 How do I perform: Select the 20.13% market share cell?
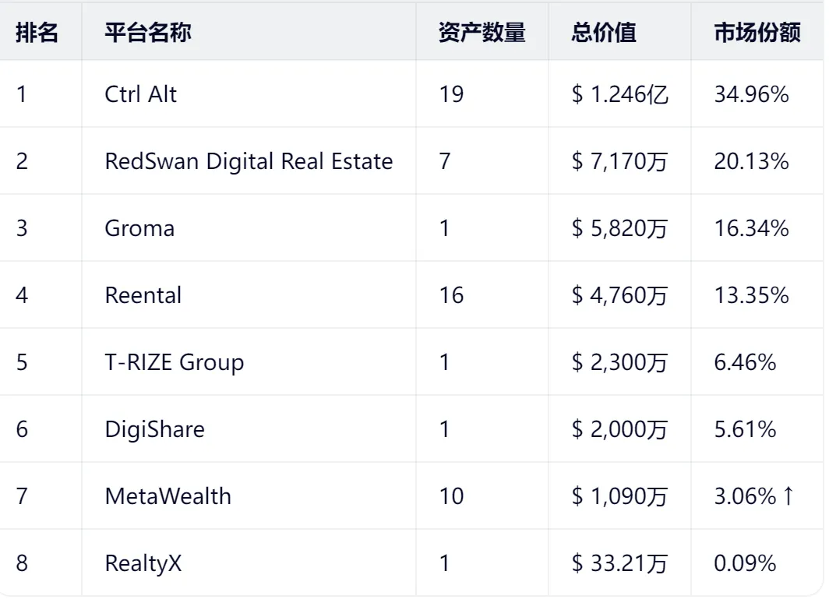(751, 161)
